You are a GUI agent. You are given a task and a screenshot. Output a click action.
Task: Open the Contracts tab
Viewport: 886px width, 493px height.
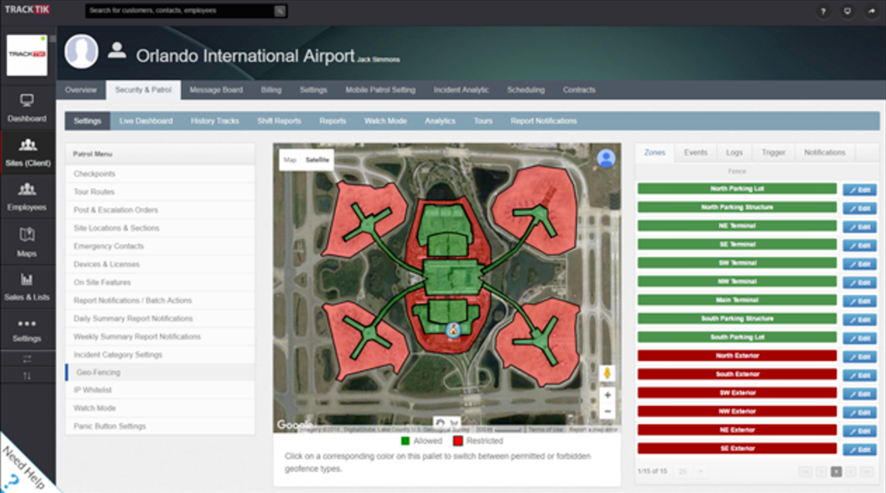pyautogui.click(x=579, y=90)
